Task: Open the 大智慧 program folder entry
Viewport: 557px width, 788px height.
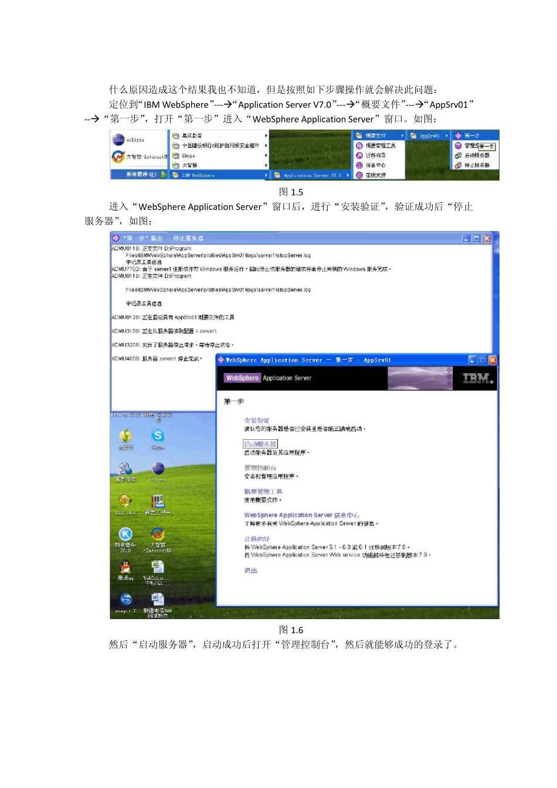Action: (x=219, y=165)
